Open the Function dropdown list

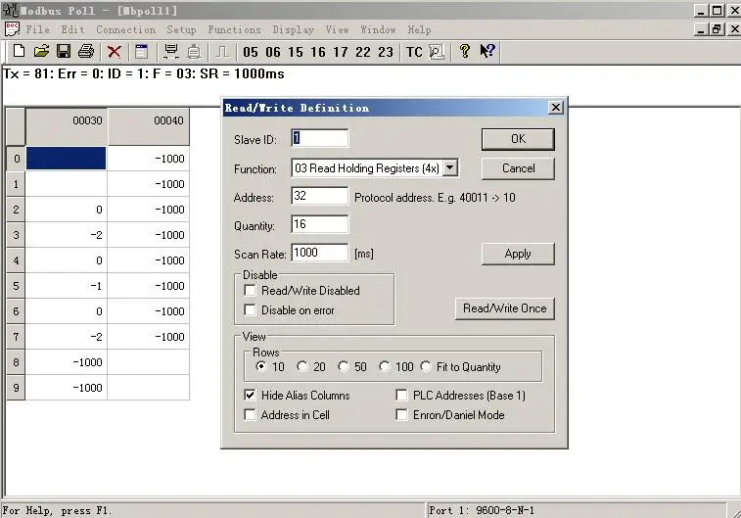[450, 168]
